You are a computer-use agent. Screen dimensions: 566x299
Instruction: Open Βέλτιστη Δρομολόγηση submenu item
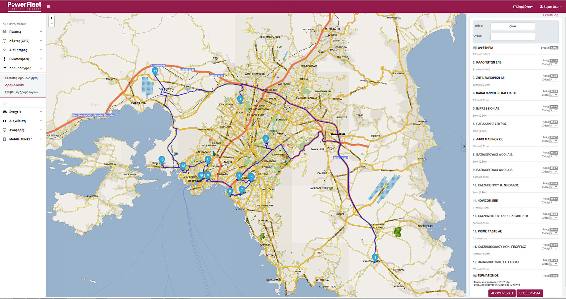pos(21,78)
